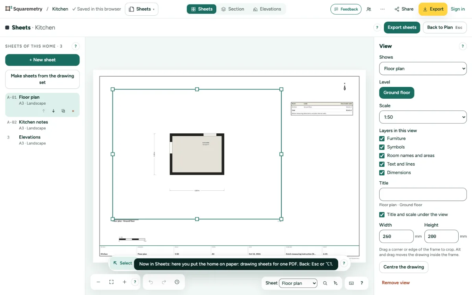Screen dimensions: 472x295
Task: Open the Sheet selector in bottom bar
Action: click(298, 283)
